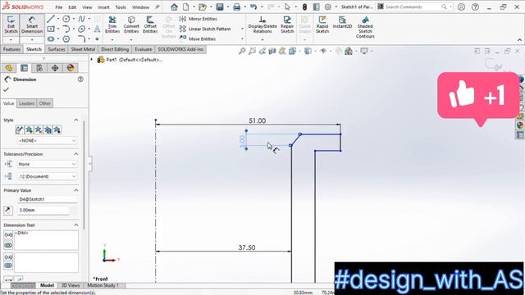Open the Leaders tab in Dimension panel
The width and height of the screenshot is (525, 295).
pos(26,103)
